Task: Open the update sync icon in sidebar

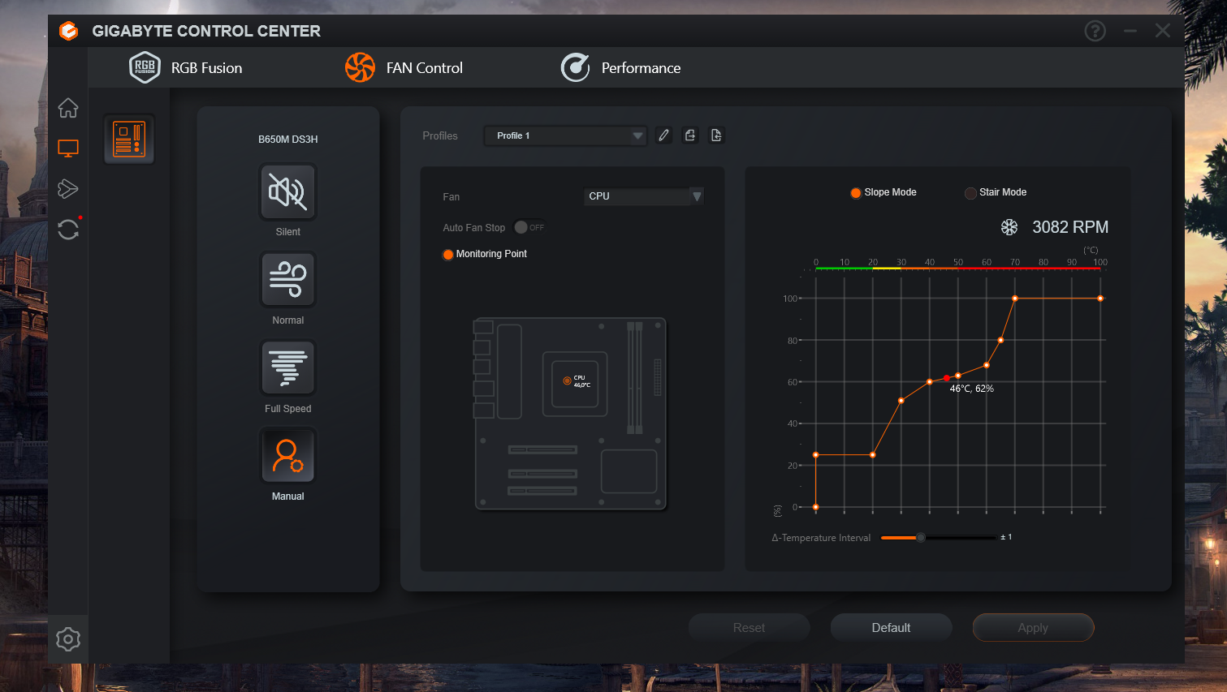Action: point(68,230)
